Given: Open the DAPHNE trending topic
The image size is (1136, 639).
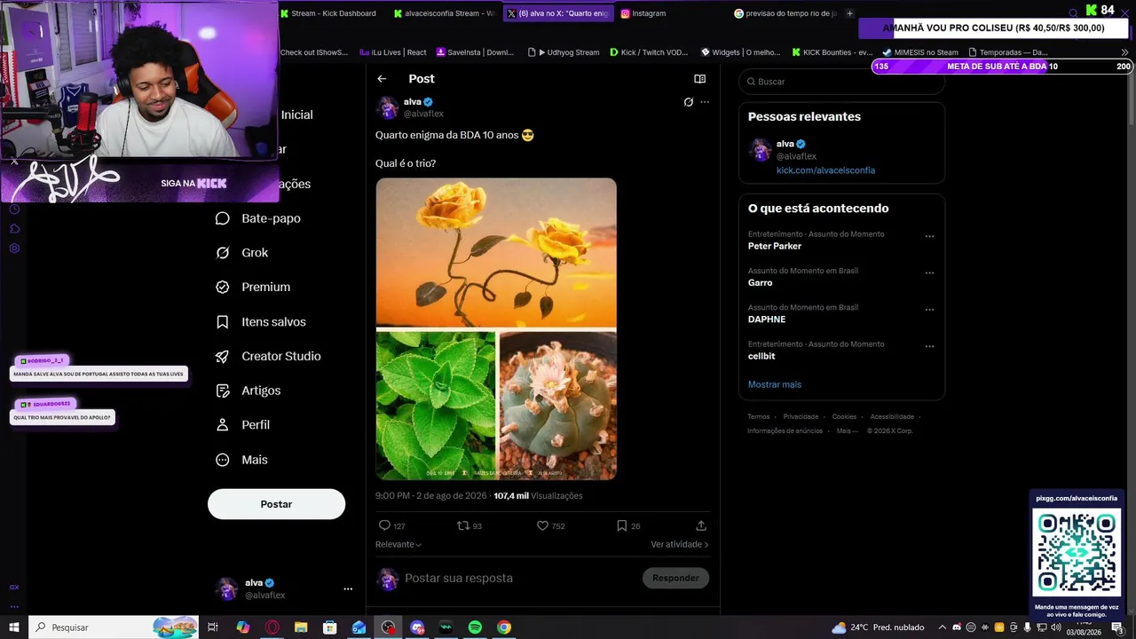Looking at the screenshot, I should coord(767,319).
